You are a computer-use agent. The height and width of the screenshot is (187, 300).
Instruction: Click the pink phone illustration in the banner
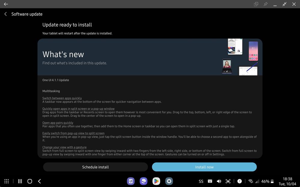(253, 51)
